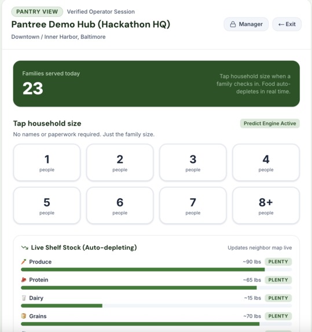Viewport: 312px width, 332px height.
Task: Click 'Updates neighbor map live' text
Action: click(x=260, y=248)
